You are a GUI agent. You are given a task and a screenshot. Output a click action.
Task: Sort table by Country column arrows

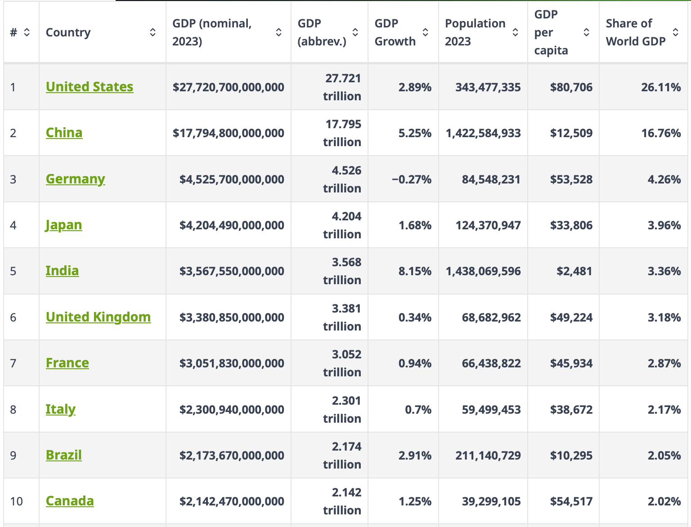point(153,32)
